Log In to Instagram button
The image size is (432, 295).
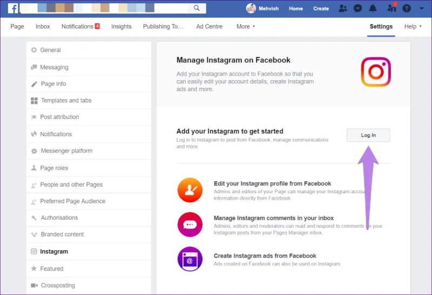pyautogui.click(x=368, y=135)
